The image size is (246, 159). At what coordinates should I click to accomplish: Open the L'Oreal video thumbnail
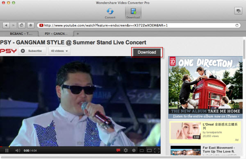point(186,131)
